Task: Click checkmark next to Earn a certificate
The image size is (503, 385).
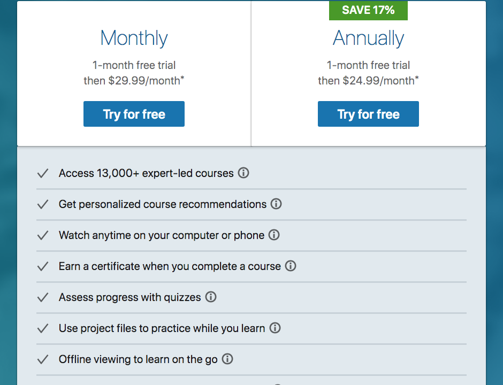Action: [43, 266]
